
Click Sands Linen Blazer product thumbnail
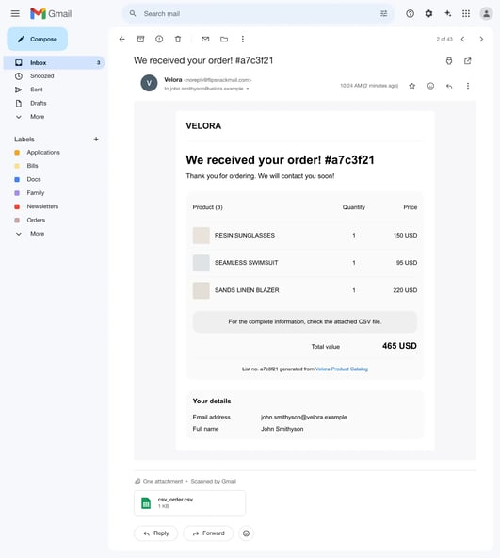point(201,290)
